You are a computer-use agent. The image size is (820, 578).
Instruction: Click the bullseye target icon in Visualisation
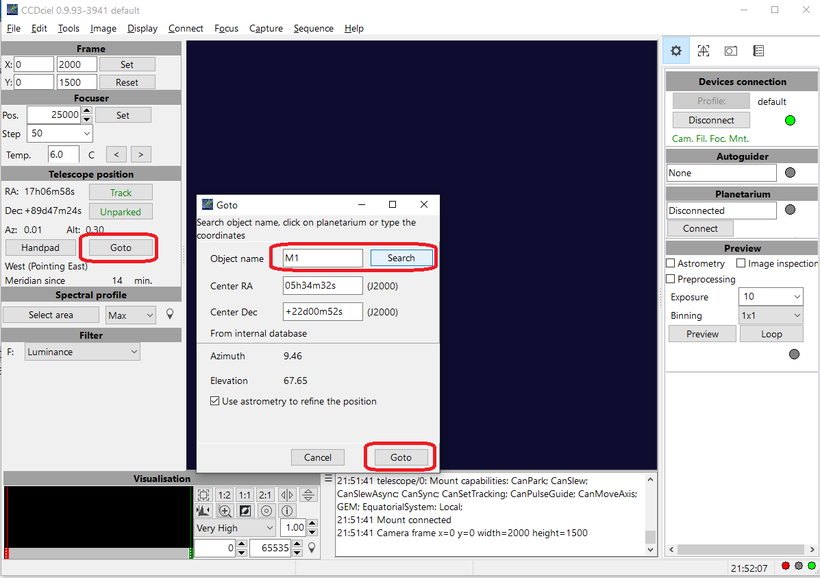(266, 511)
